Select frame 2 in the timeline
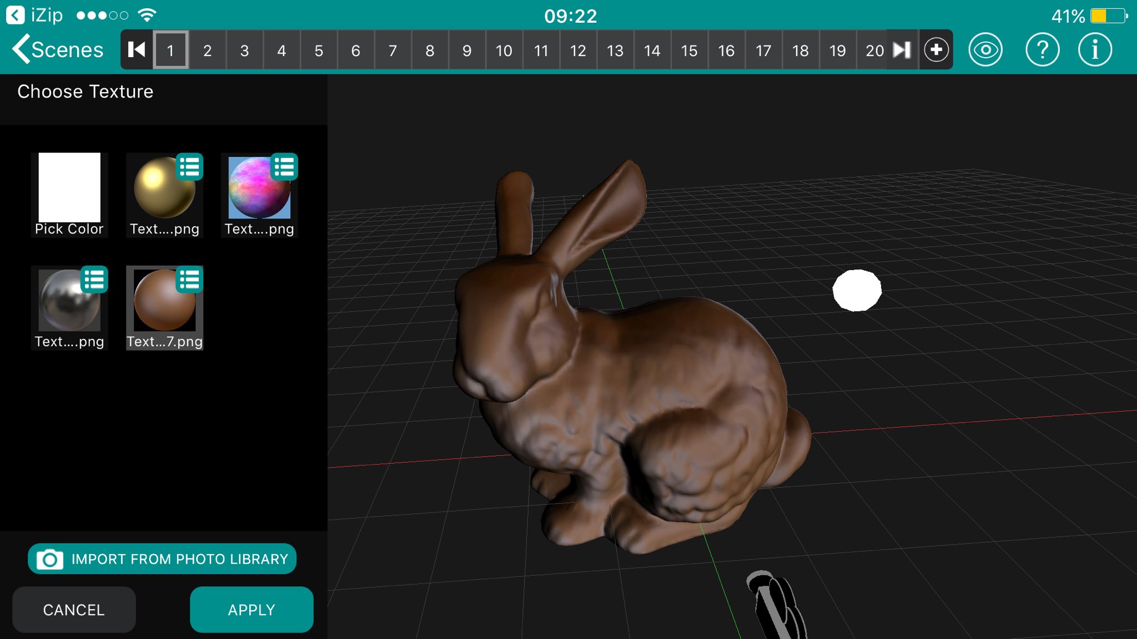Image resolution: width=1137 pixels, height=639 pixels. (208, 50)
